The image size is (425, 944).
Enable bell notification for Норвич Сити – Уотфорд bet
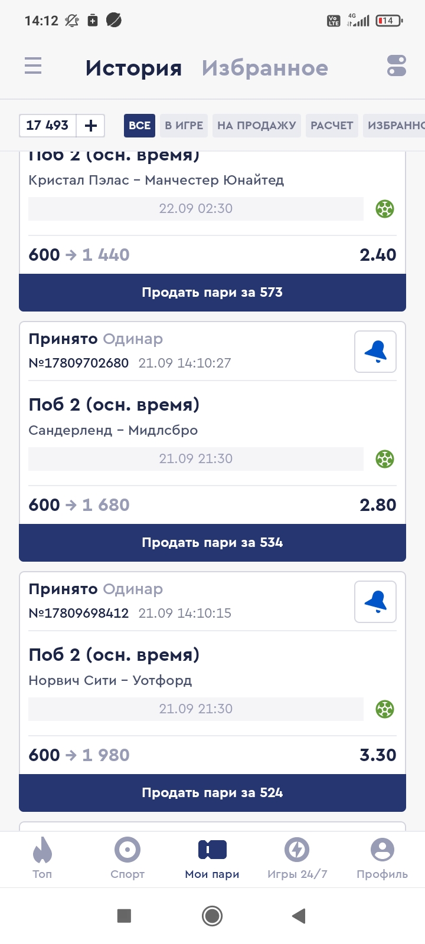point(375,602)
